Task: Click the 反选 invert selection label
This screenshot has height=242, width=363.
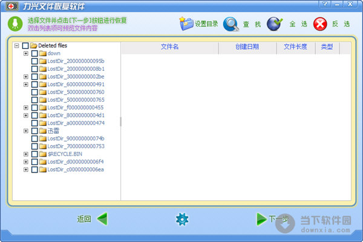Action: [x=341, y=24]
